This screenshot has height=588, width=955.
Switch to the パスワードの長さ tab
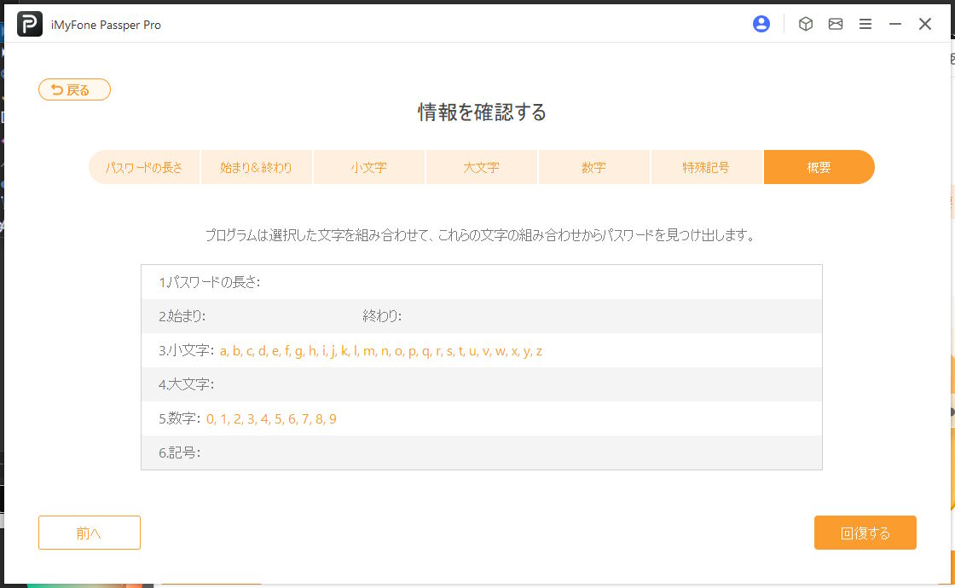tap(144, 168)
